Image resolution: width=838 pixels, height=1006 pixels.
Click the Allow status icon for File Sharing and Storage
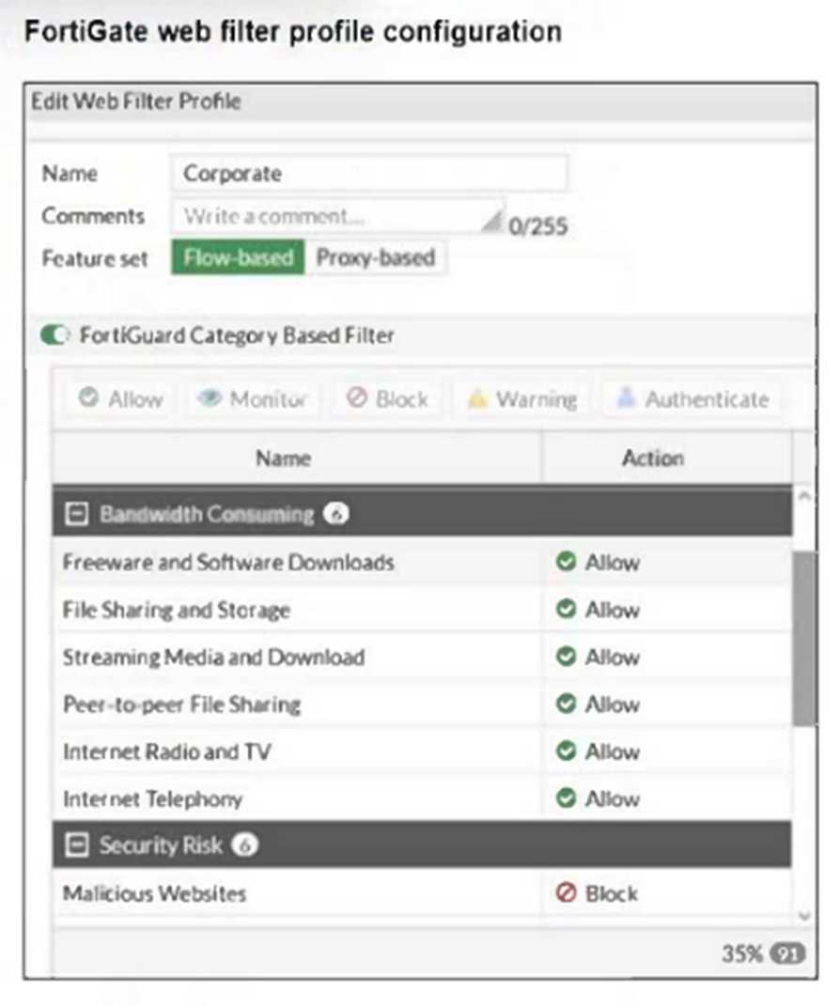tap(566, 610)
